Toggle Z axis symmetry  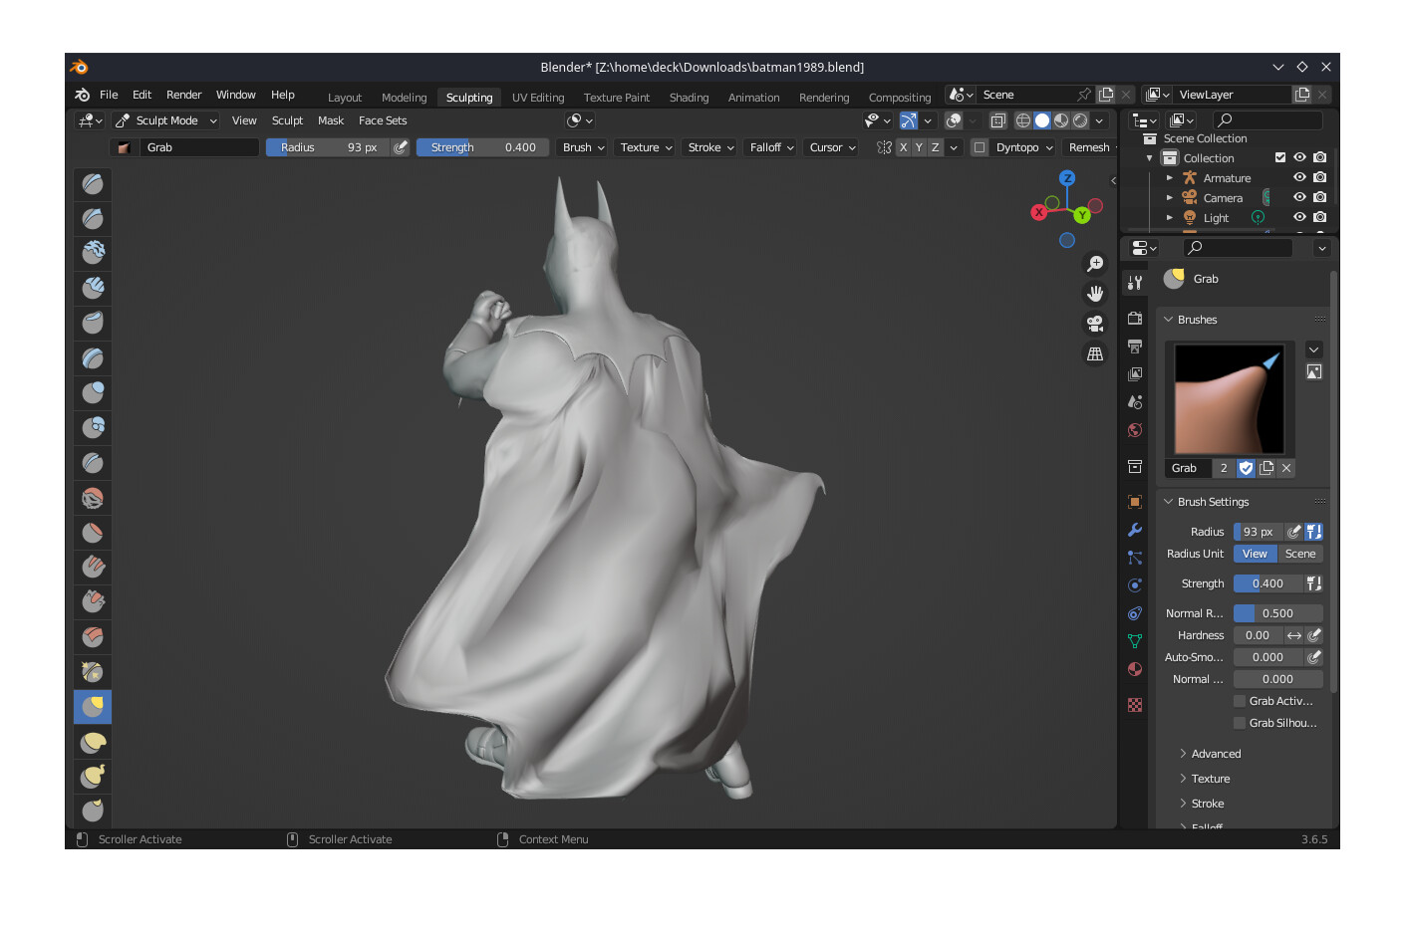pos(935,147)
